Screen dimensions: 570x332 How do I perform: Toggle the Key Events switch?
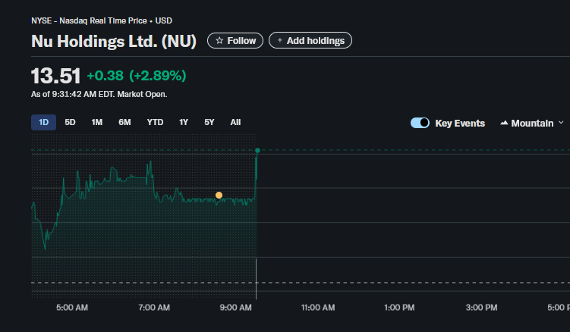tap(420, 123)
